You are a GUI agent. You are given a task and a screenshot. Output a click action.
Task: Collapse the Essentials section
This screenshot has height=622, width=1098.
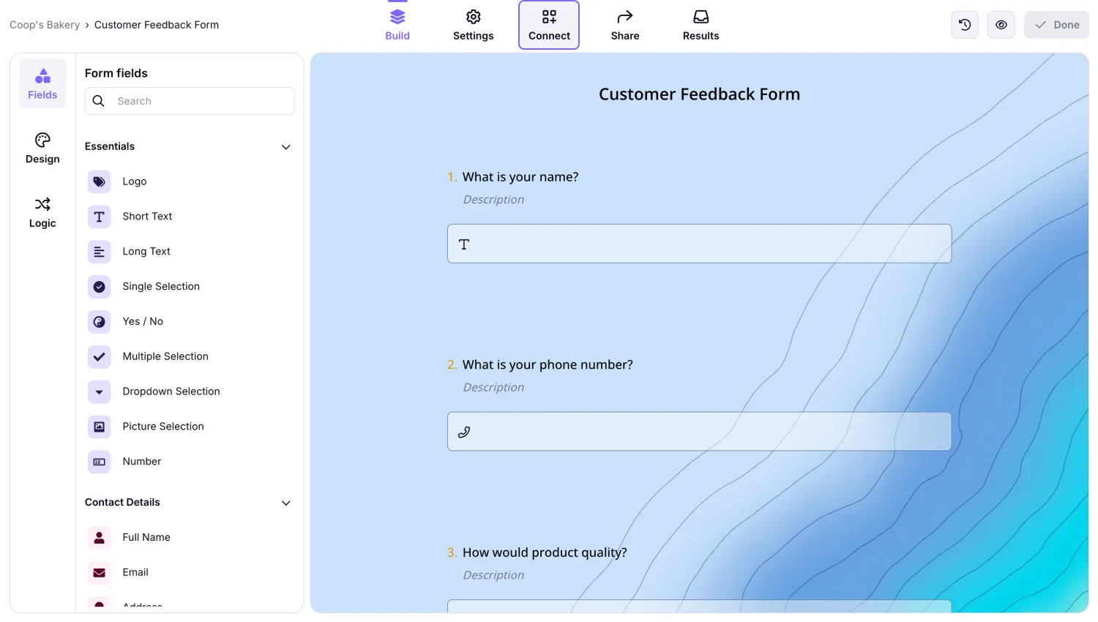pos(285,146)
